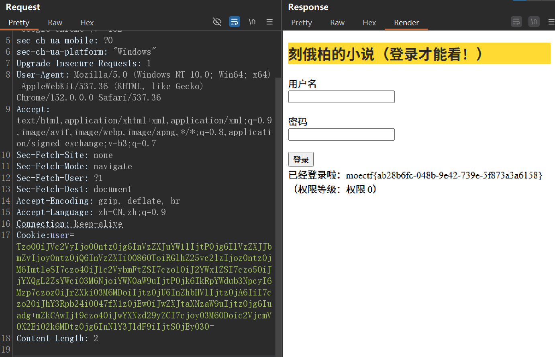
Task: Click the Cookie:user= header line
Action: [x=45, y=235]
